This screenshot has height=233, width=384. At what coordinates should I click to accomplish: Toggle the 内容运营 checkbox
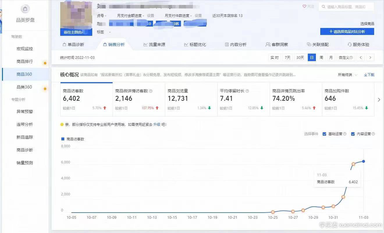click(x=353, y=134)
